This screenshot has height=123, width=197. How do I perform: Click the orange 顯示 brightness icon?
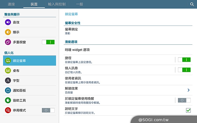tap(8, 32)
